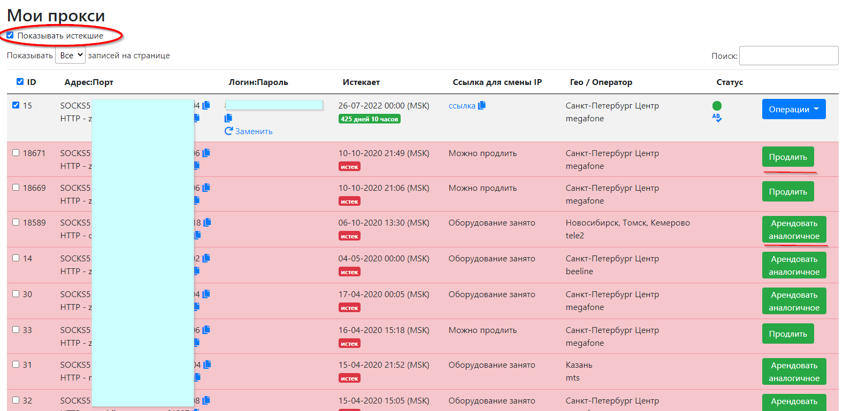Image resolution: width=843 pixels, height=411 pixels.
Task: Select the checkbox for proxy 18669
Action: 16,188
